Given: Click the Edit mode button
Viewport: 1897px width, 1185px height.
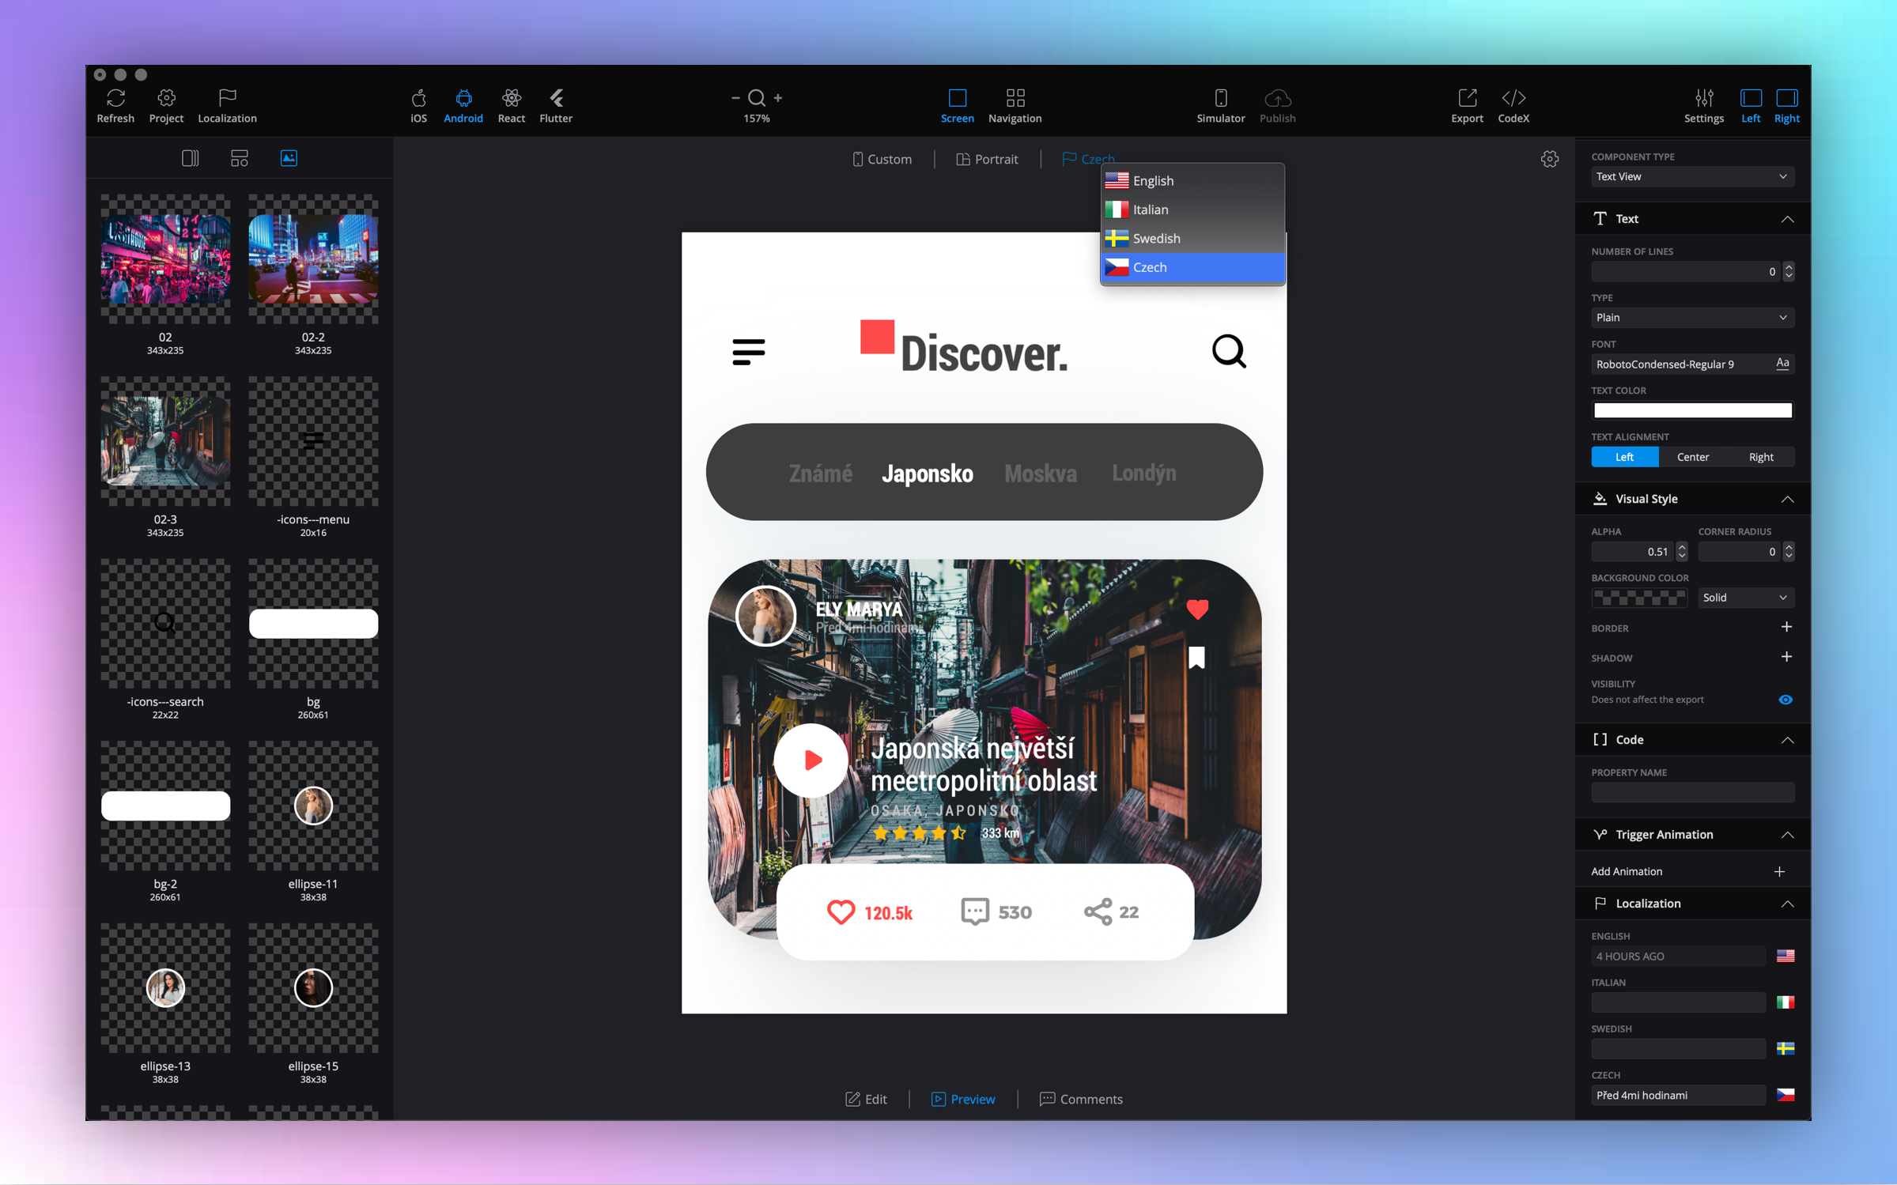Looking at the screenshot, I should coord(866,1099).
